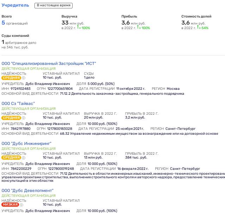This screenshot has width=225, height=213.
Task: Click info icon next to НИЗКАЯ badge
Action: 21,205
